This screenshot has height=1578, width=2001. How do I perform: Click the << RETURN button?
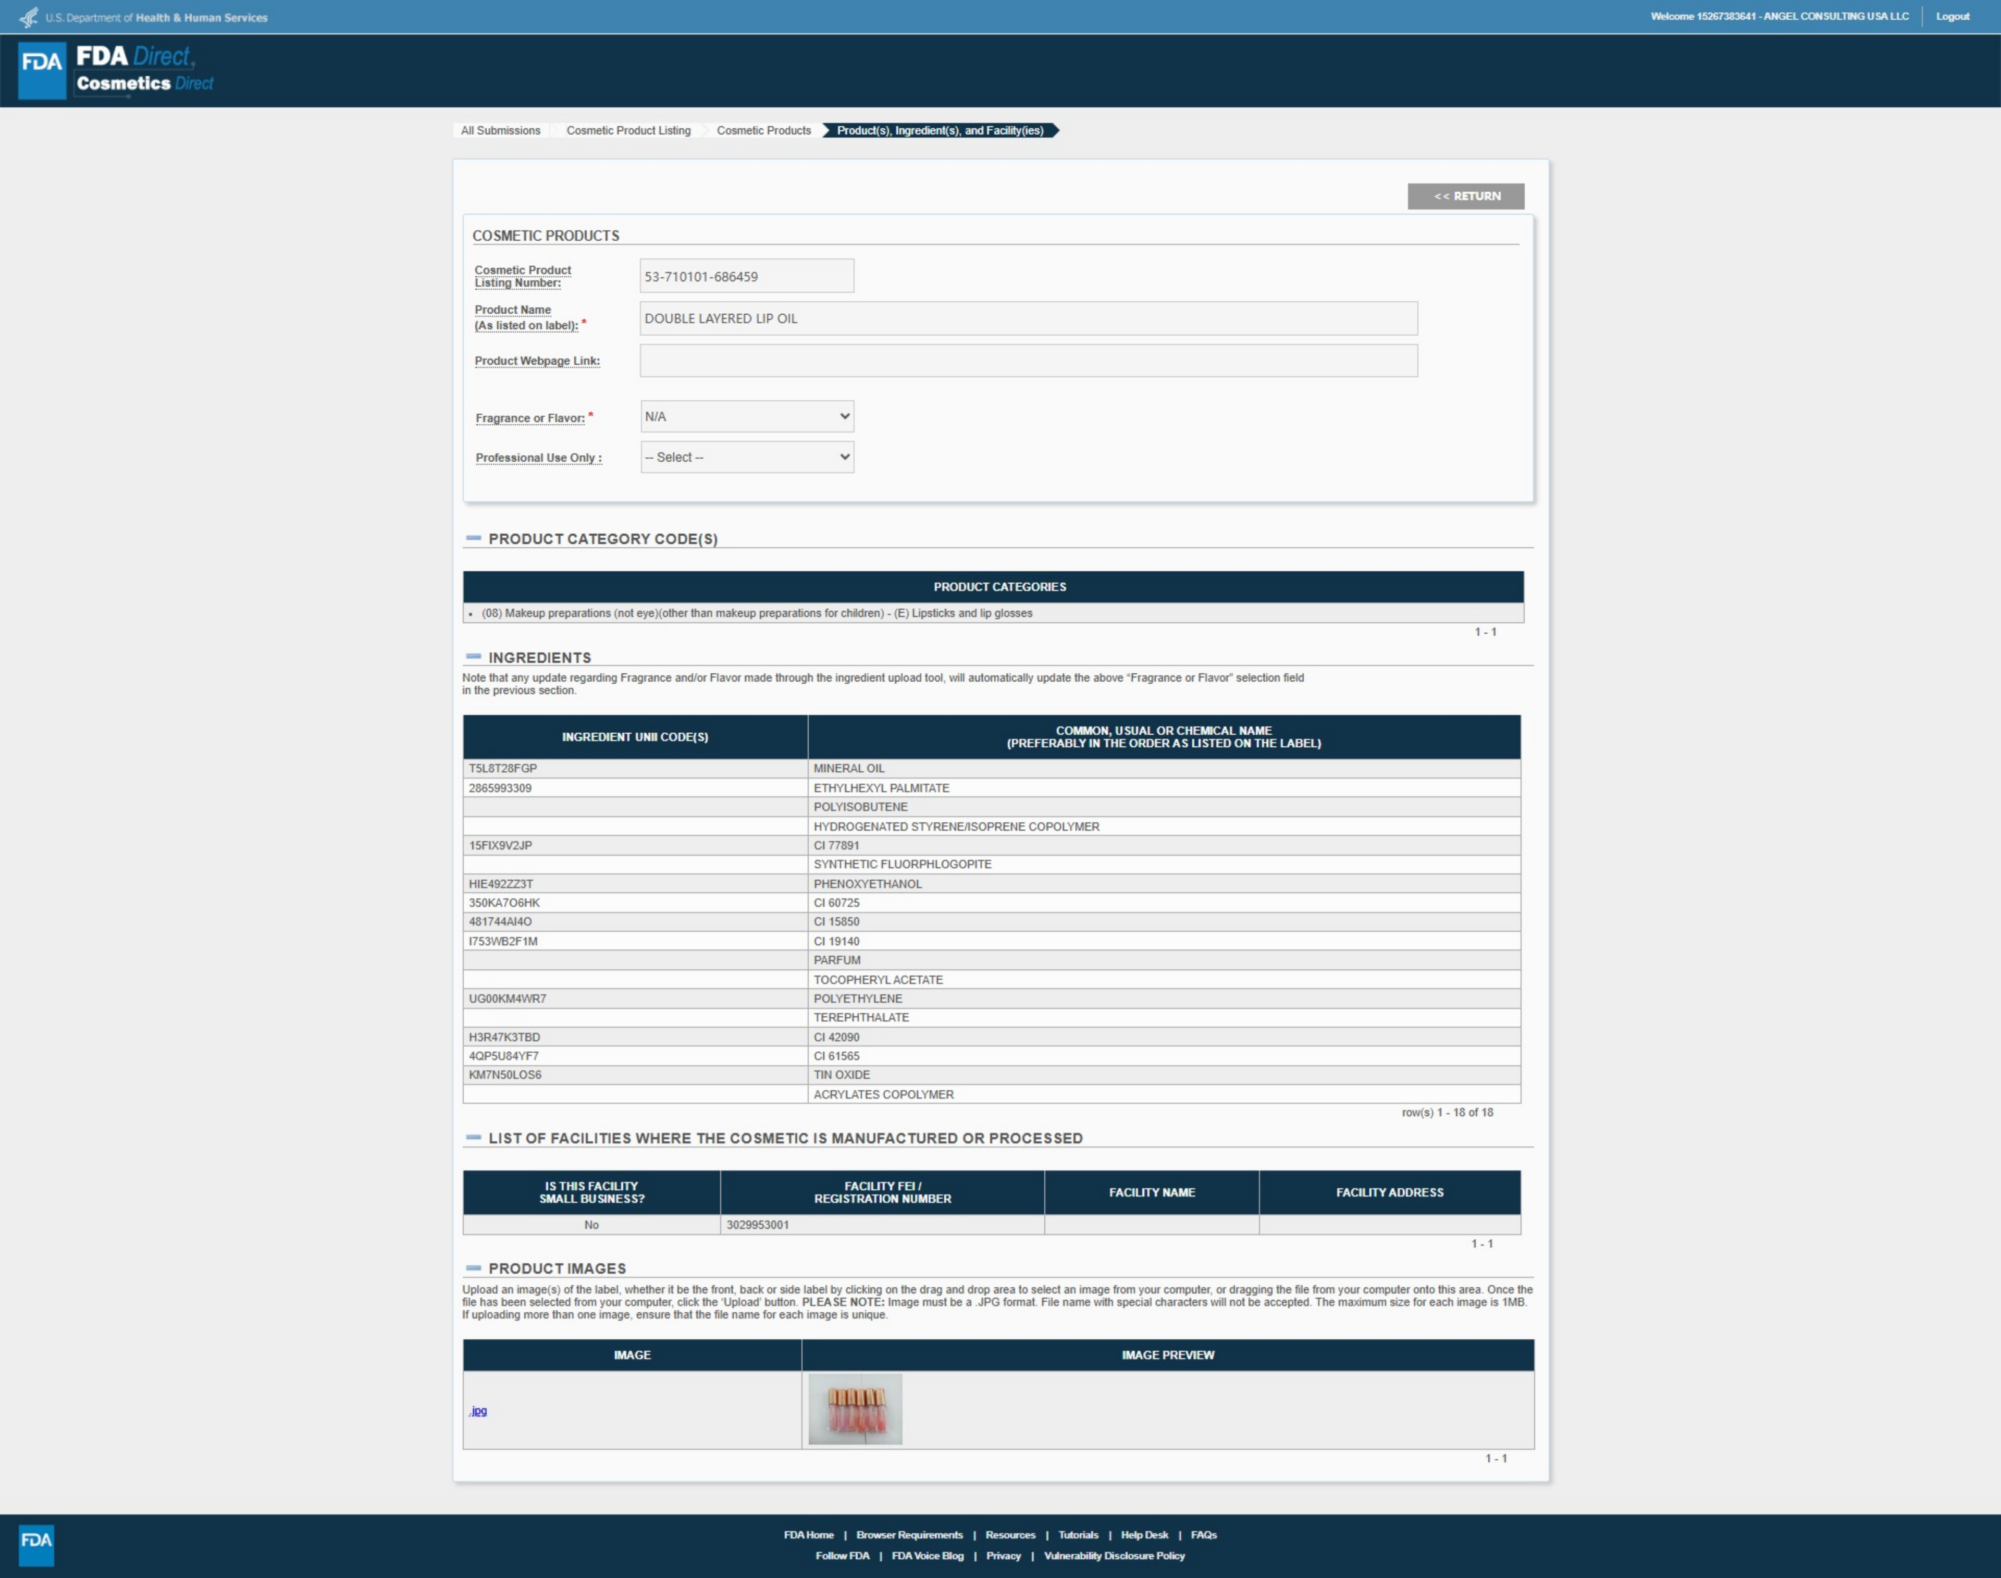tap(1465, 196)
